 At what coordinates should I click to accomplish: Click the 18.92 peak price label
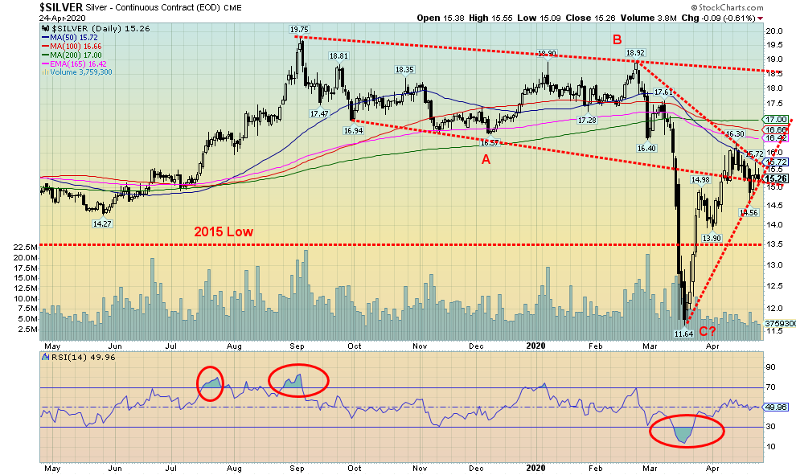click(637, 53)
